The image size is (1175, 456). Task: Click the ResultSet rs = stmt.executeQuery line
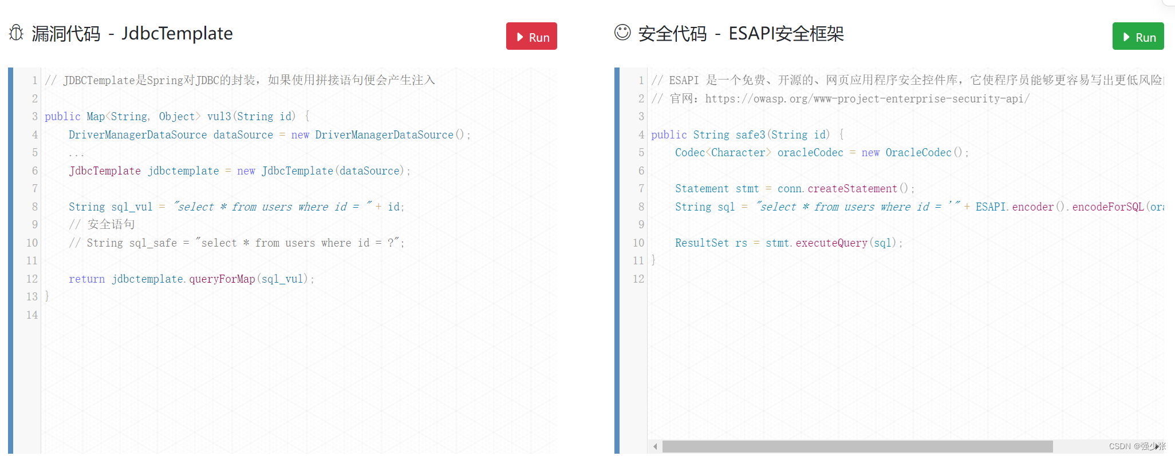[x=788, y=243]
